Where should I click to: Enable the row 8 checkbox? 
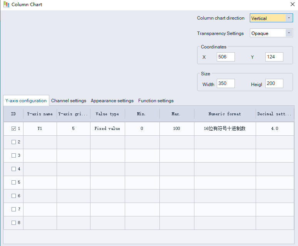(14, 223)
